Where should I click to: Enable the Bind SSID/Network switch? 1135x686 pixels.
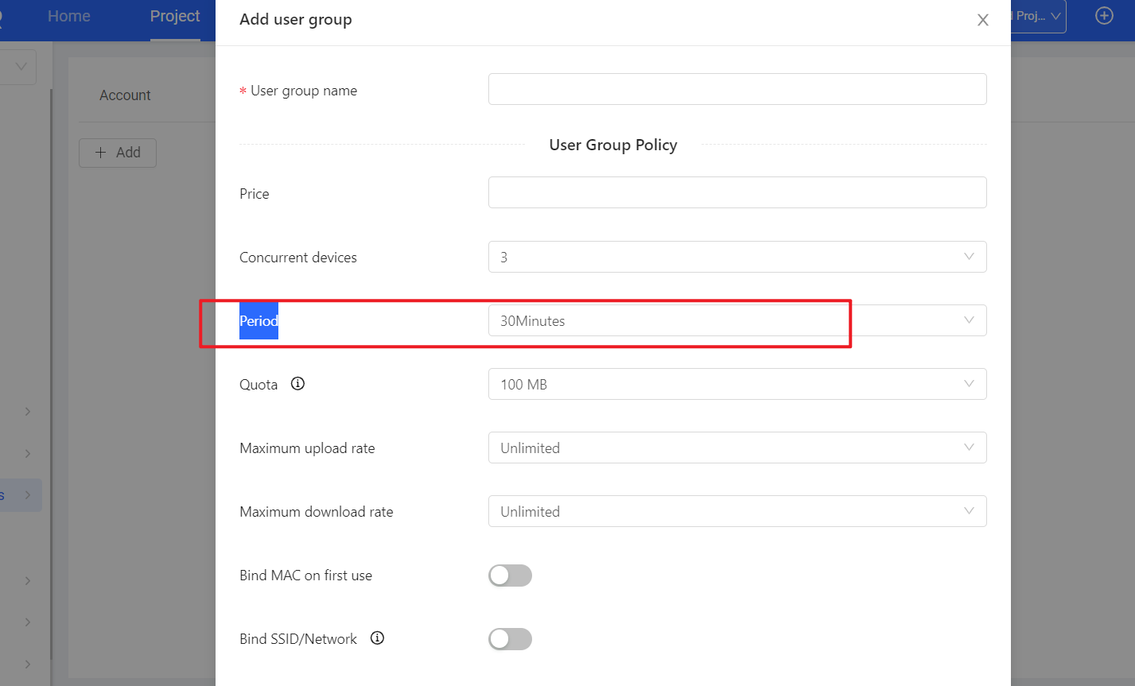pos(510,639)
